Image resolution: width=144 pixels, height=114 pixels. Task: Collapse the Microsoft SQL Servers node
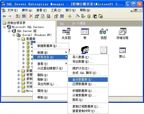pyautogui.click(x=4, y=27)
